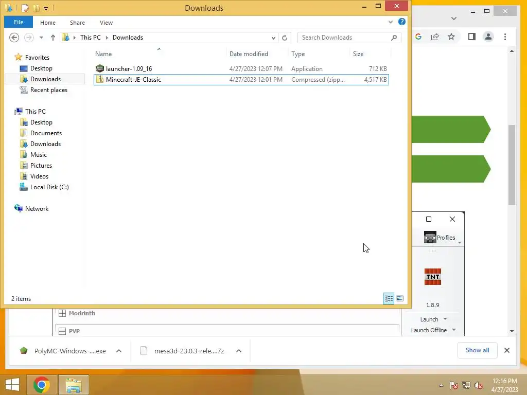This screenshot has width=527, height=395.
Task: Select This PC in navigation pane
Action: 36,111
